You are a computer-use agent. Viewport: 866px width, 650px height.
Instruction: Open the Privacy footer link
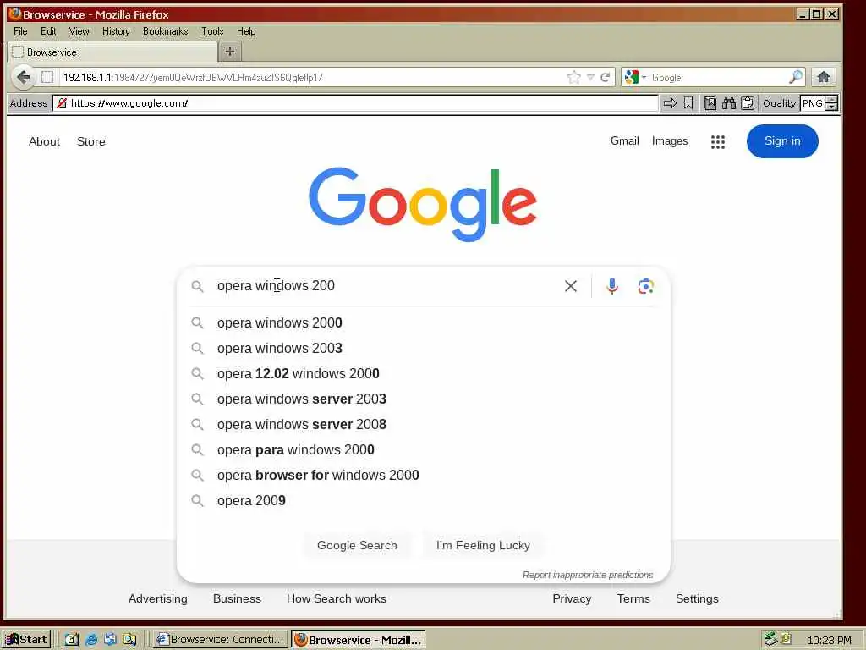[x=572, y=598]
